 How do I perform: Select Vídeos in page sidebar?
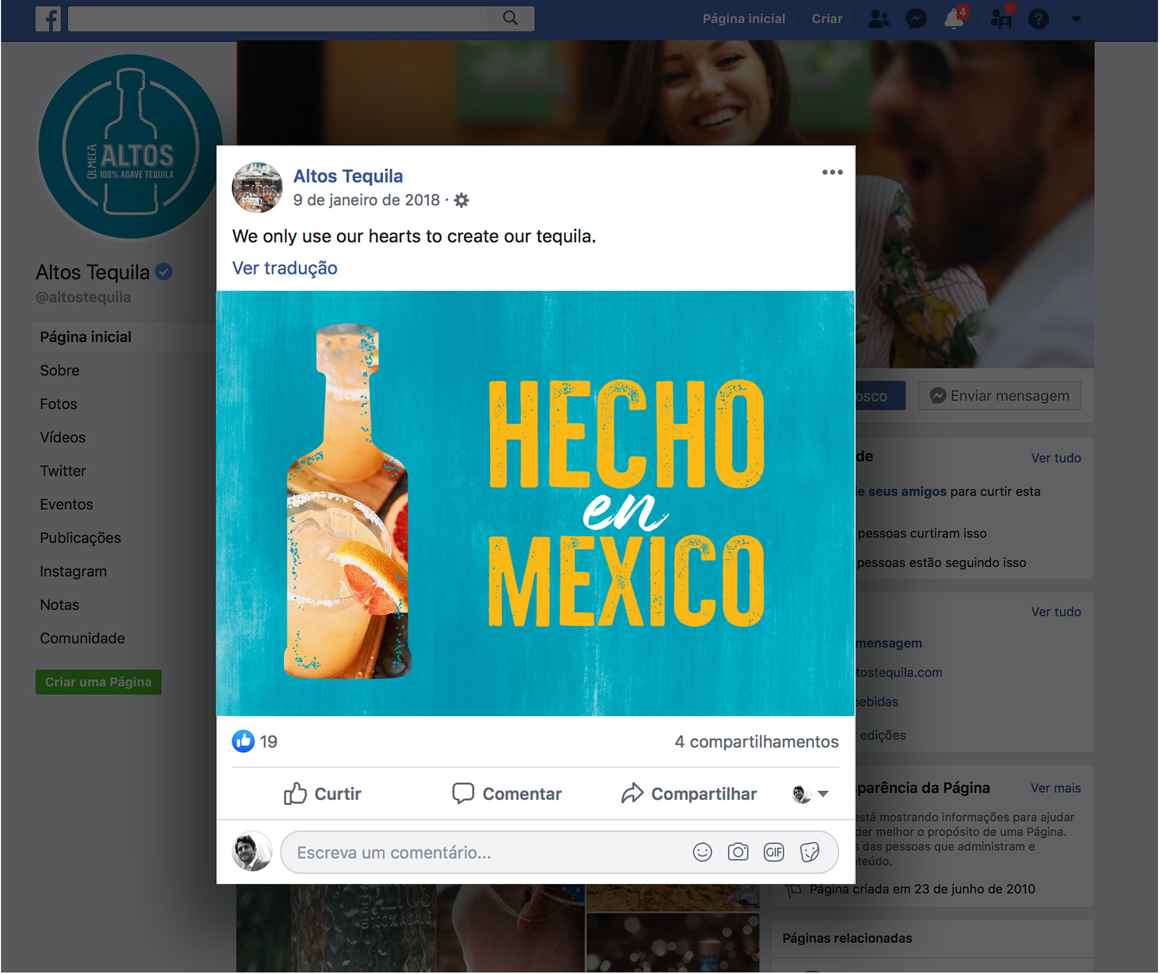63,437
